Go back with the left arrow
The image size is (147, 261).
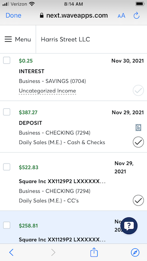11,252
